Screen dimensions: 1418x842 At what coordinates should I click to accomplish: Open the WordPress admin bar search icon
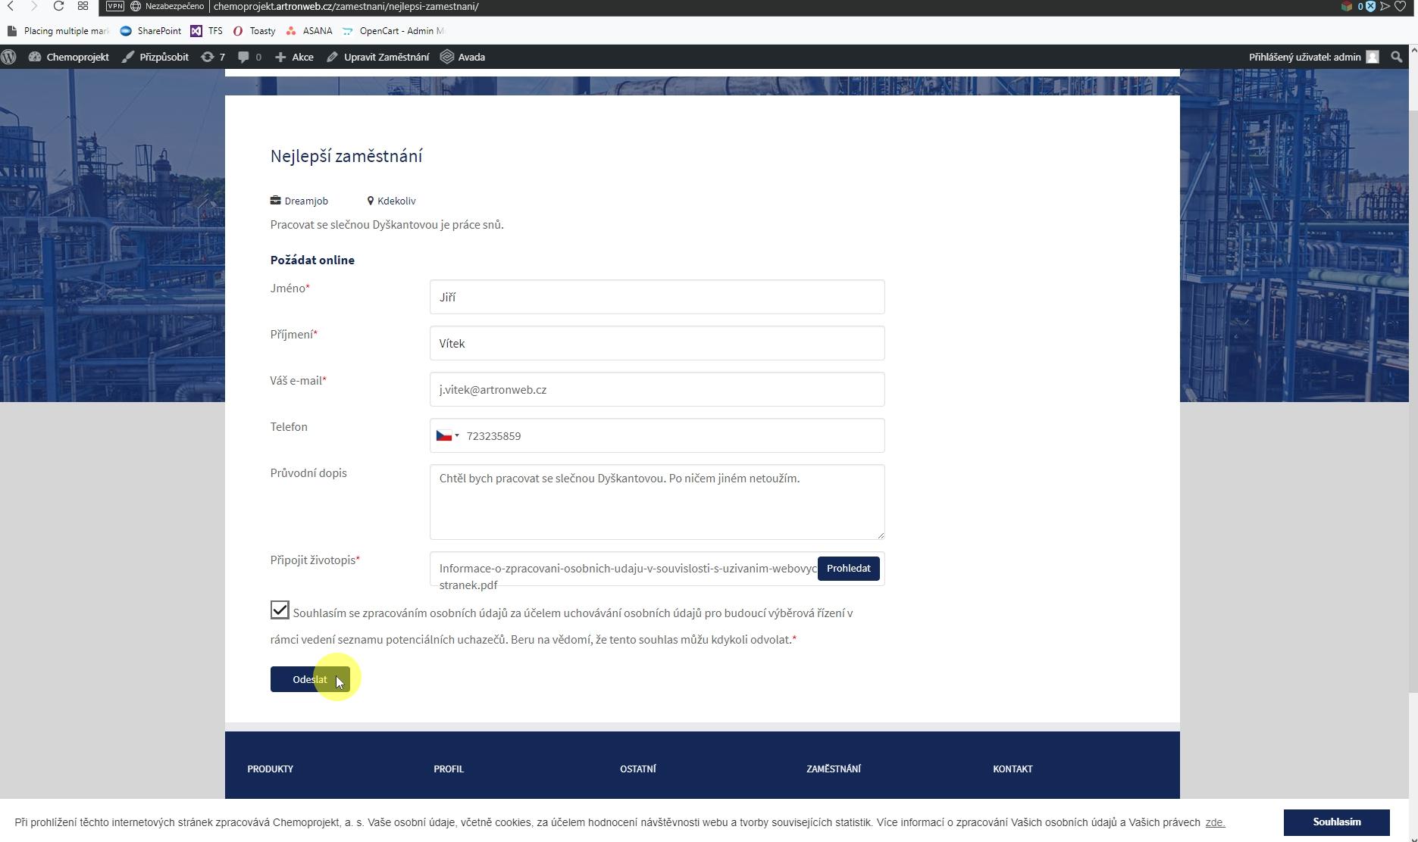1396,57
